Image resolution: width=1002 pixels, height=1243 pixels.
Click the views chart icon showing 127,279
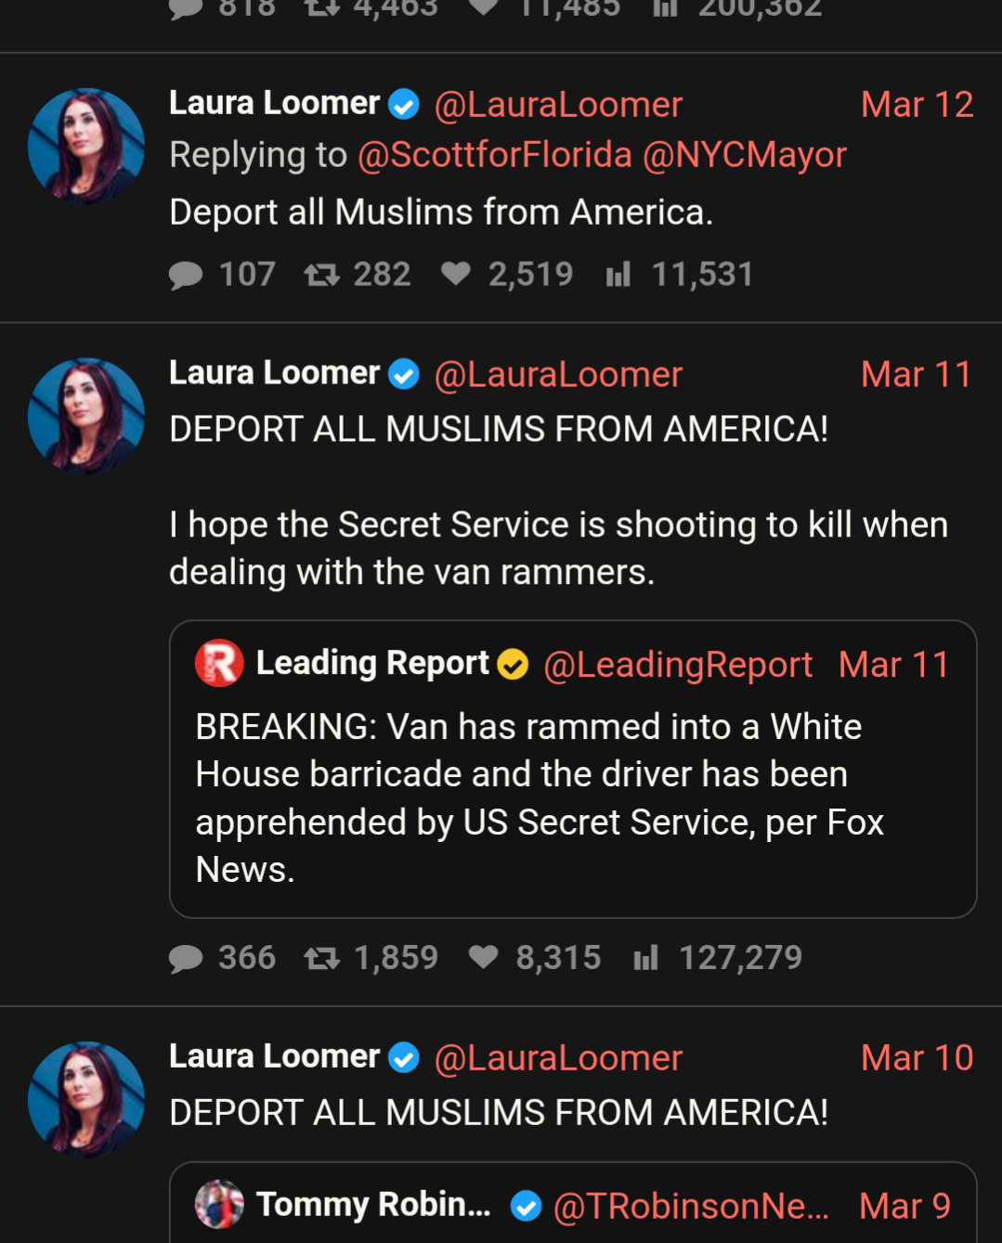click(646, 958)
